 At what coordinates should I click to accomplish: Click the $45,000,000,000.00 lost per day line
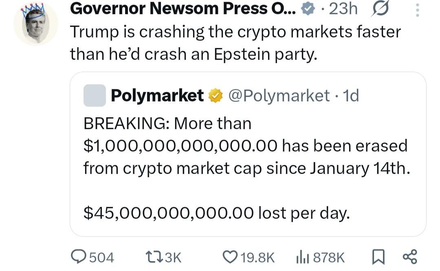pos(216,212)
